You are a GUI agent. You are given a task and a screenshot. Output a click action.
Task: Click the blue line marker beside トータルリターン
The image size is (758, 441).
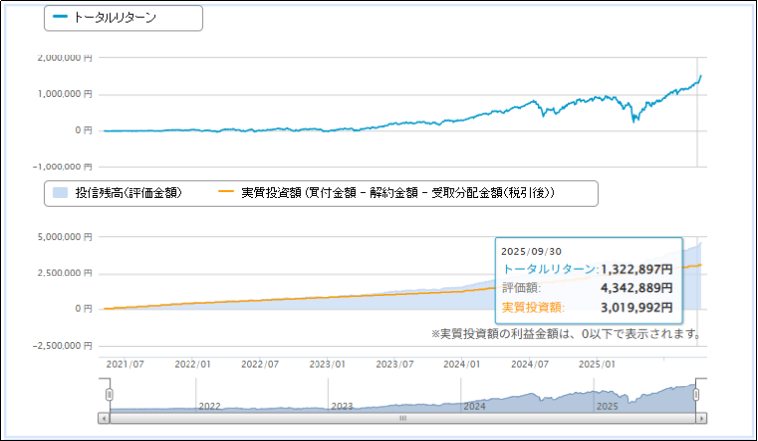(x=59, y=18)
